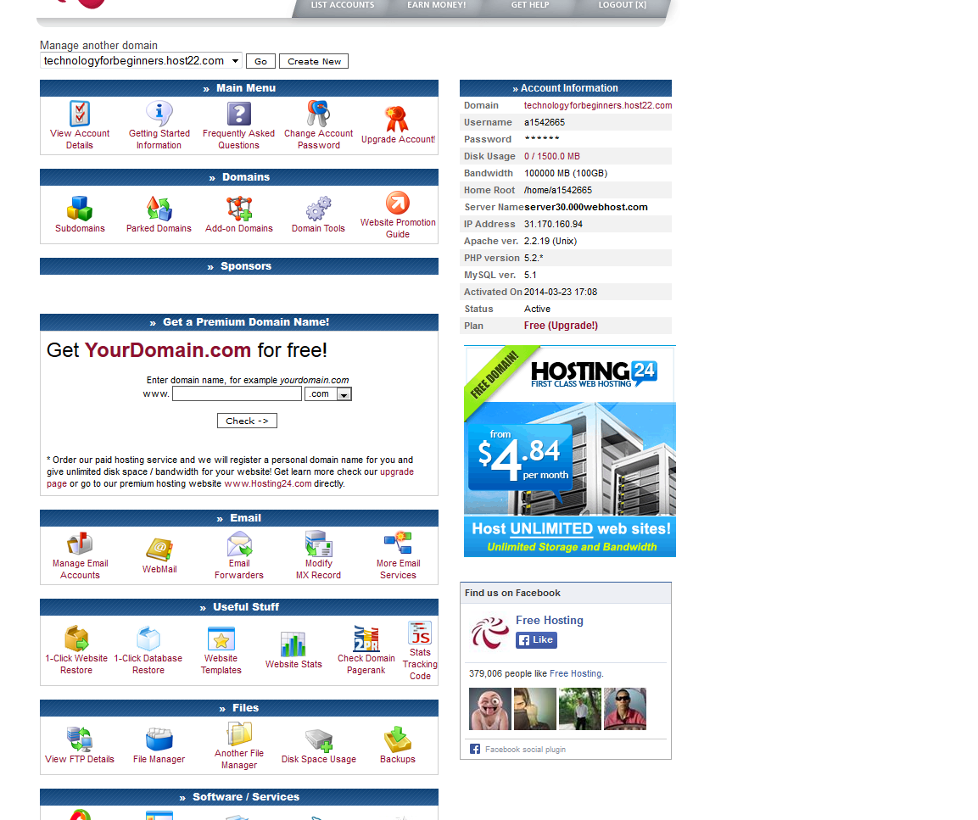
Task: Open the EARN MONEY! tab
Action: [x=437, y=5]
